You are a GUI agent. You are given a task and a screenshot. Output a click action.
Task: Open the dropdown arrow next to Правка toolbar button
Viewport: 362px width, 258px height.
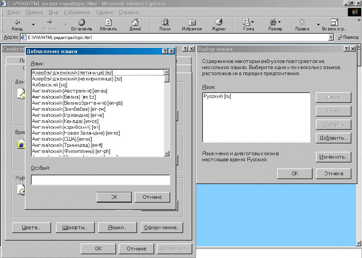(x=318, y=24)
